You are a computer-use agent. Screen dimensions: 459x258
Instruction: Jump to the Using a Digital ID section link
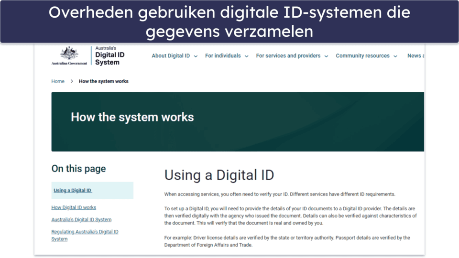(x=73, y=191)
